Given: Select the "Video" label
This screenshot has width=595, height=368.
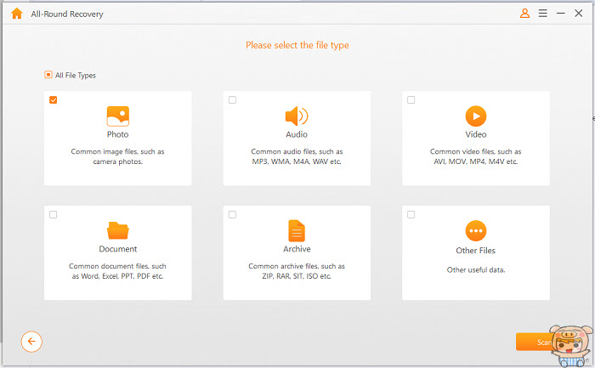Looking at the screenshot, I should (x=476, y=134).
